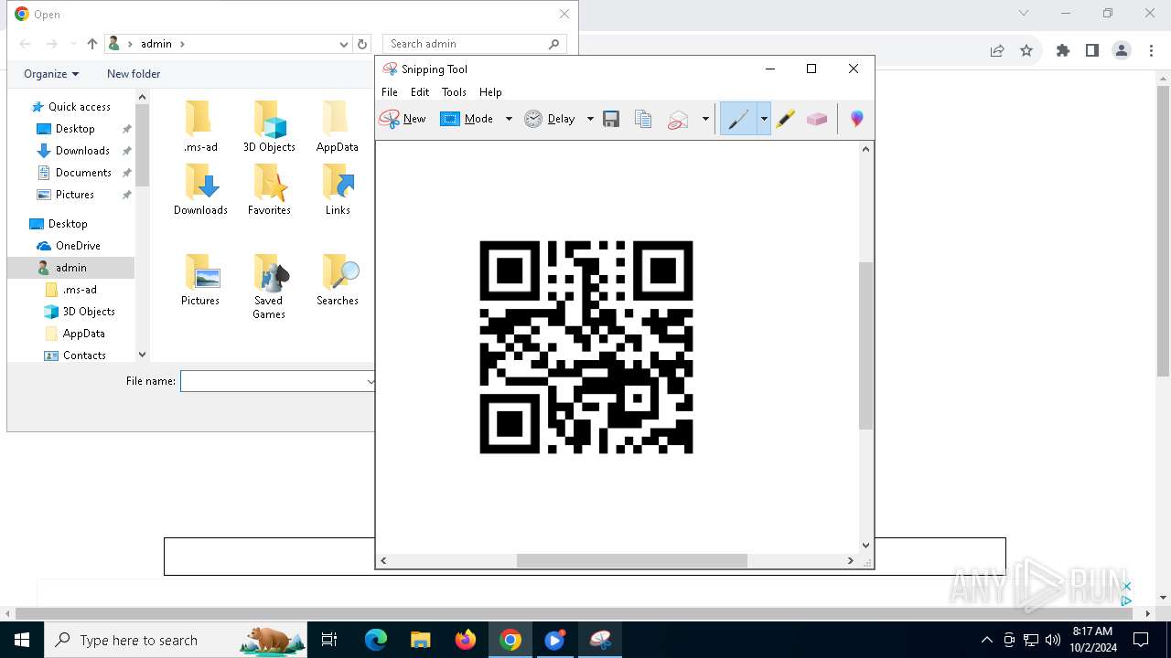
Task: Open Chrome extensions puzzle icon
Action: pos(1063,51)
